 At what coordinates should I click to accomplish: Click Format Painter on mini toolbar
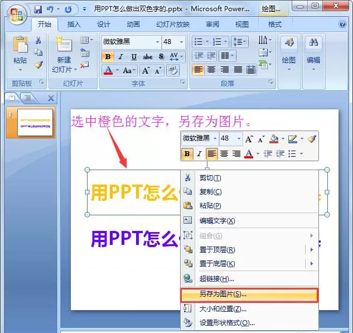[x=312, y=139]
